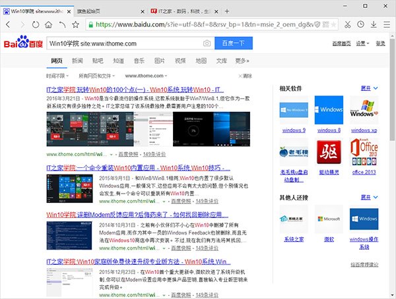The image size is (396, 299).
Task: Open the 百度首页 link
Action: click(x=341, y=43)
